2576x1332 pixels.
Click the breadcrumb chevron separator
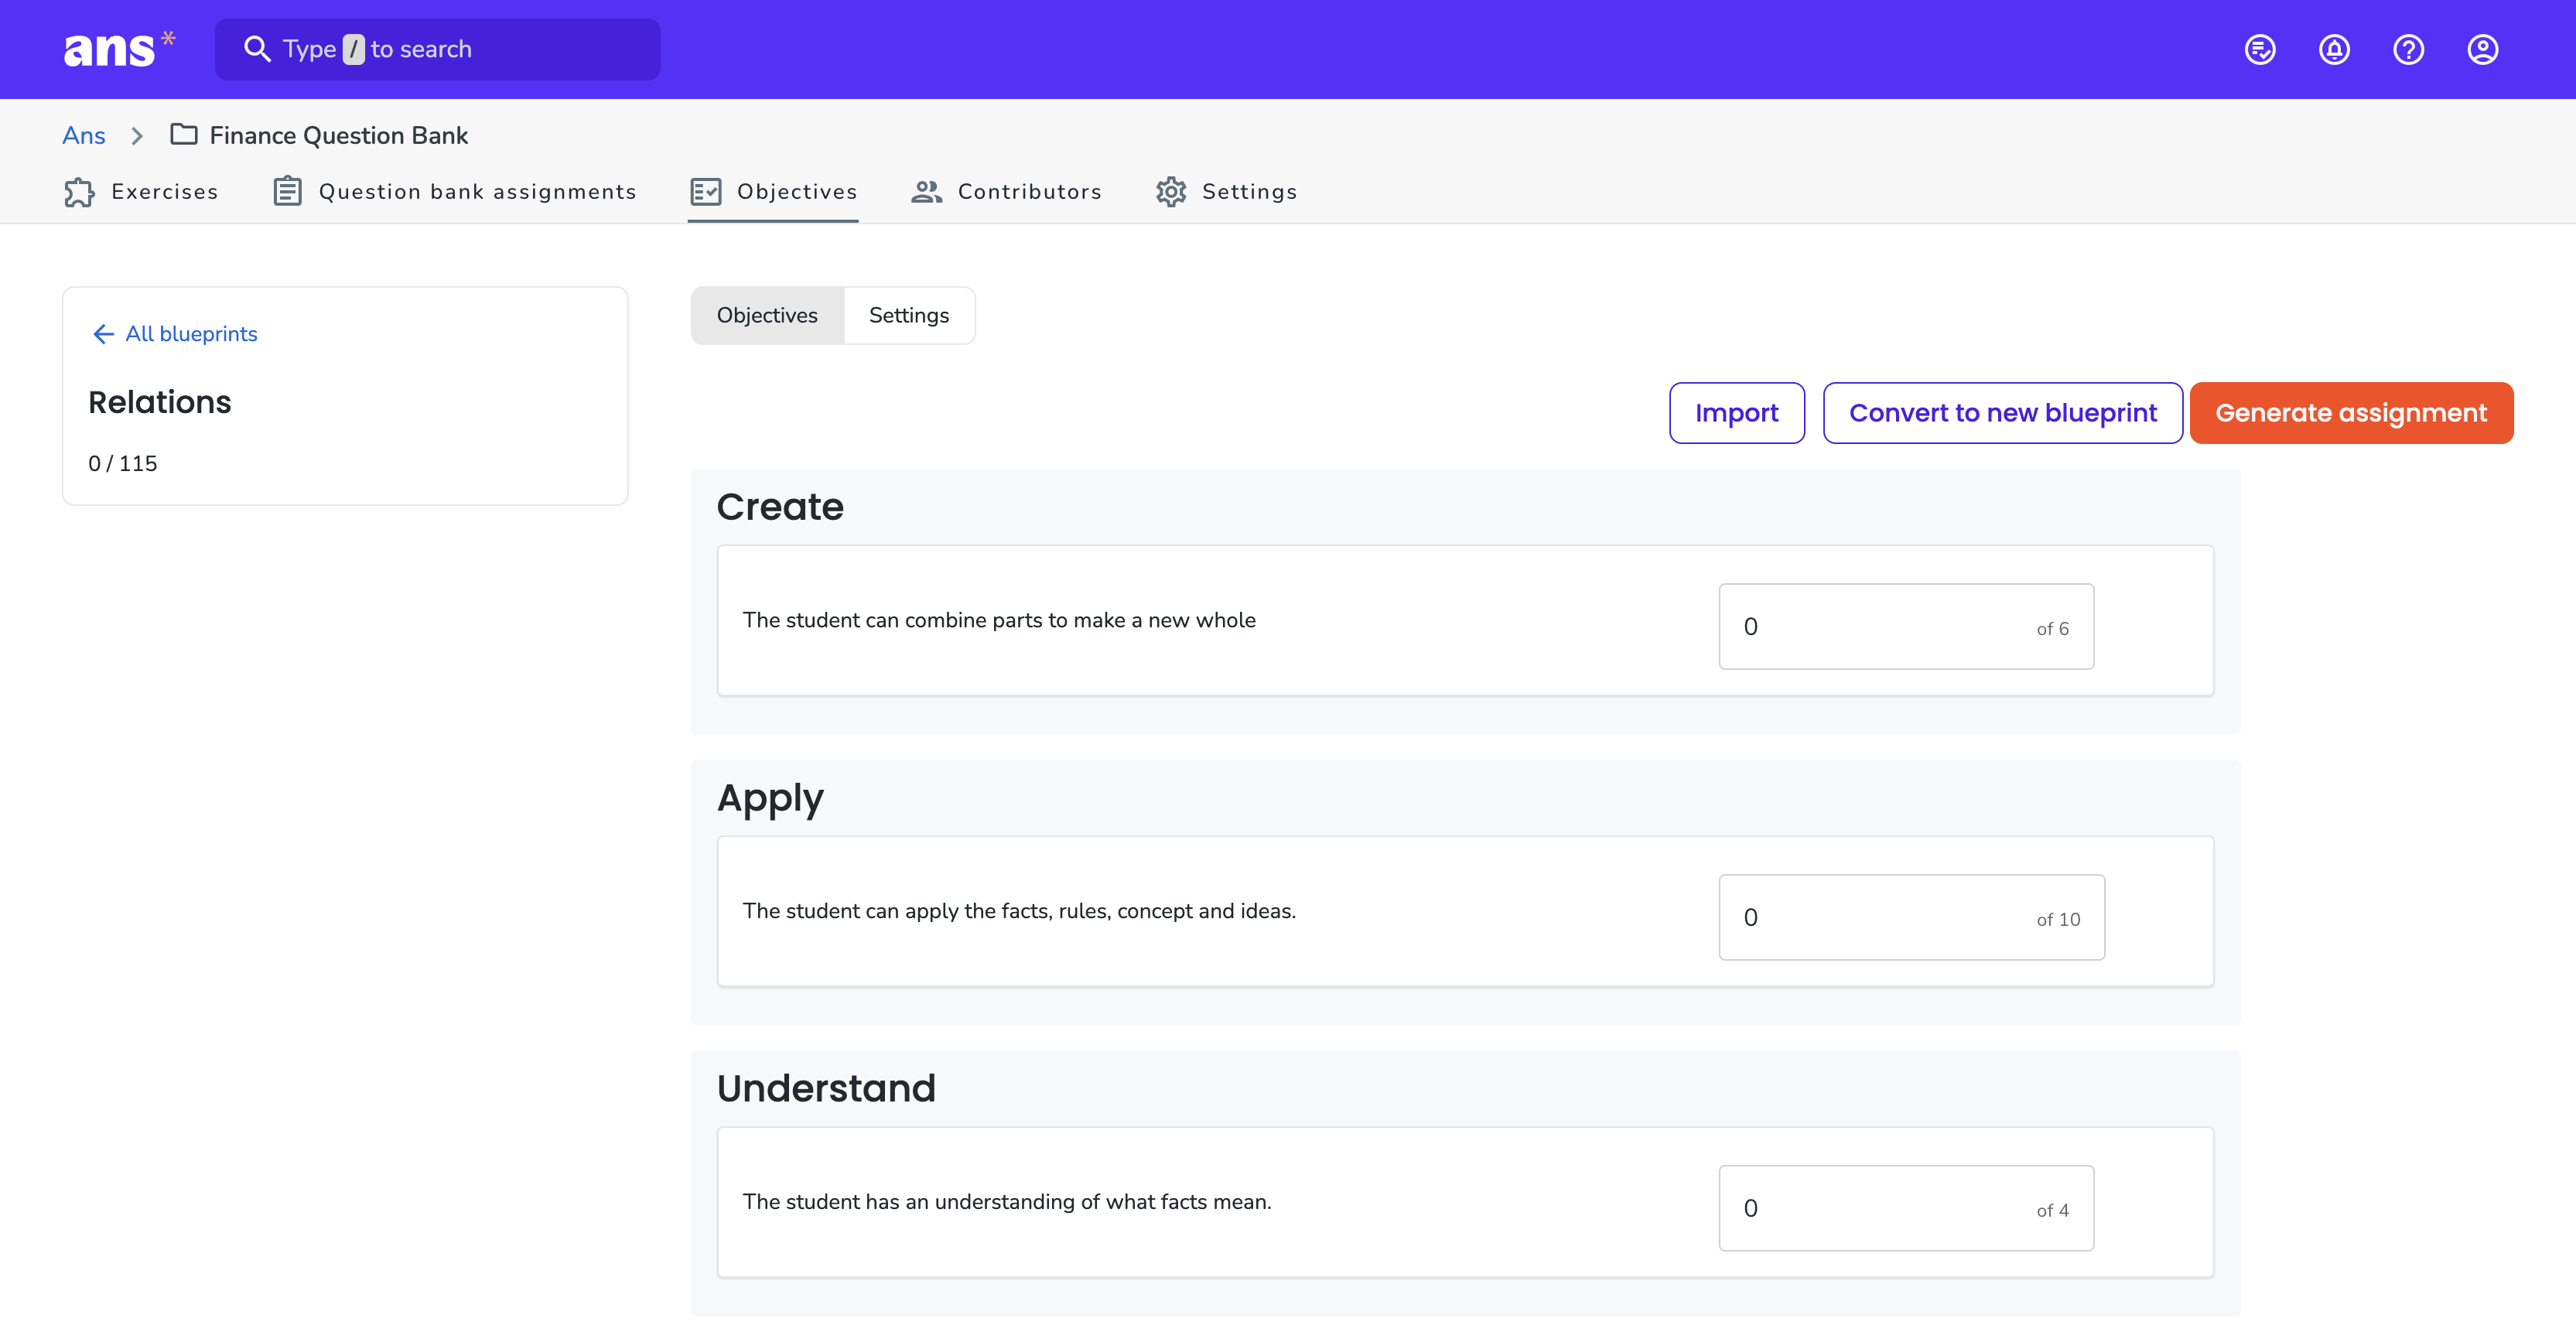(x=137, y=135)
